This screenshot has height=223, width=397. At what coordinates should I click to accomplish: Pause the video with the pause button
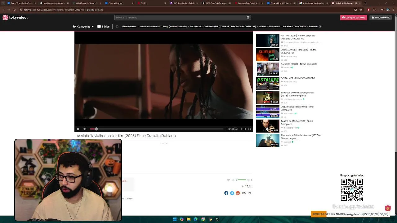tap(78, 129)
